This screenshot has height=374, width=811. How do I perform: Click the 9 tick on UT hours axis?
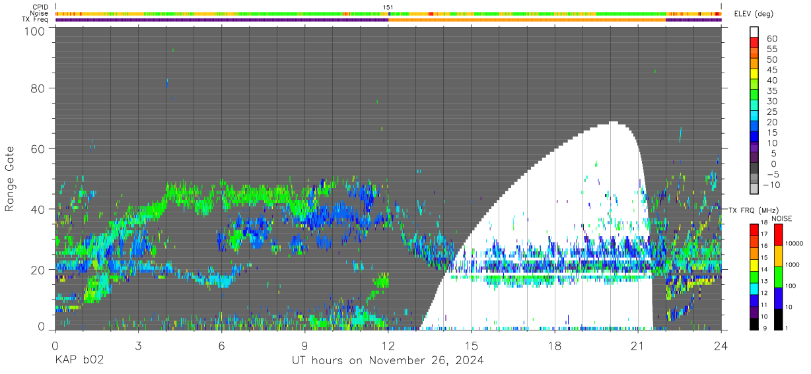point(305,345)
